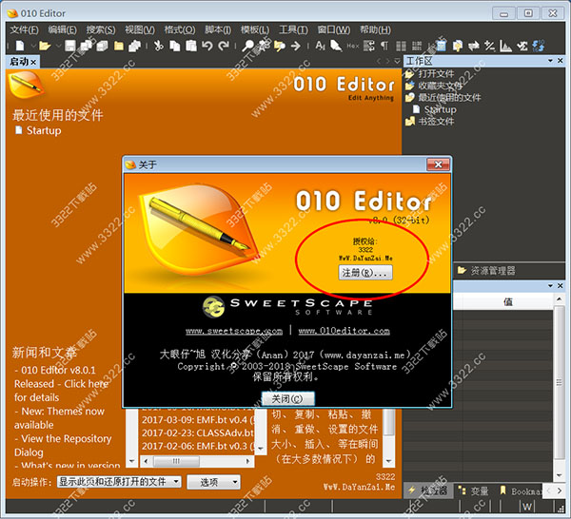The width and height of the screenshot is (571, 519).
Task: Open the 工作区 panel menu arrow
Action: point(550,61)
